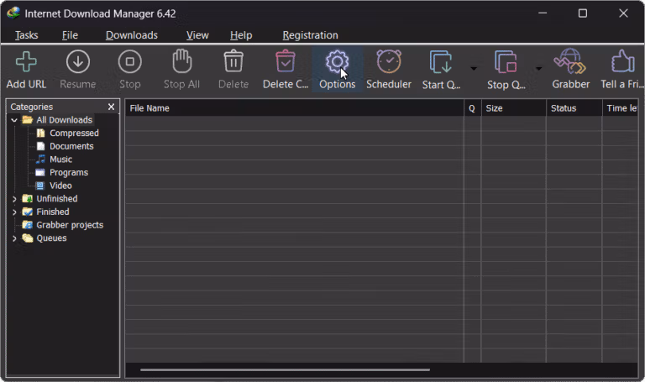The width and height of the screenshot is (645, 382).
Task: Select the Compressed category icon
Action: click(40, 133)
